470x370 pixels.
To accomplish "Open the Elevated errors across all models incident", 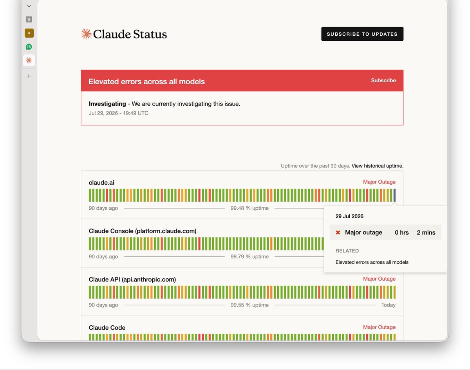I will [146, 82].
